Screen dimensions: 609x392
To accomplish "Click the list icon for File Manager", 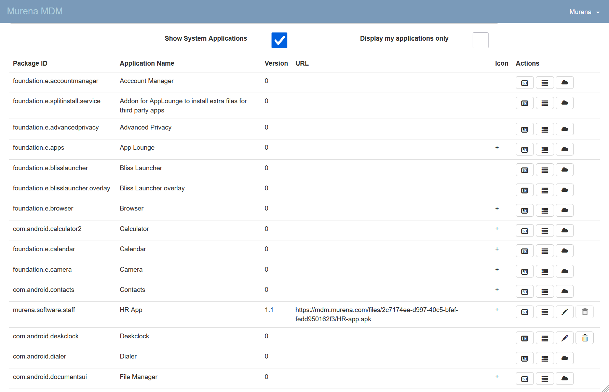I will (x=545, y=379).
